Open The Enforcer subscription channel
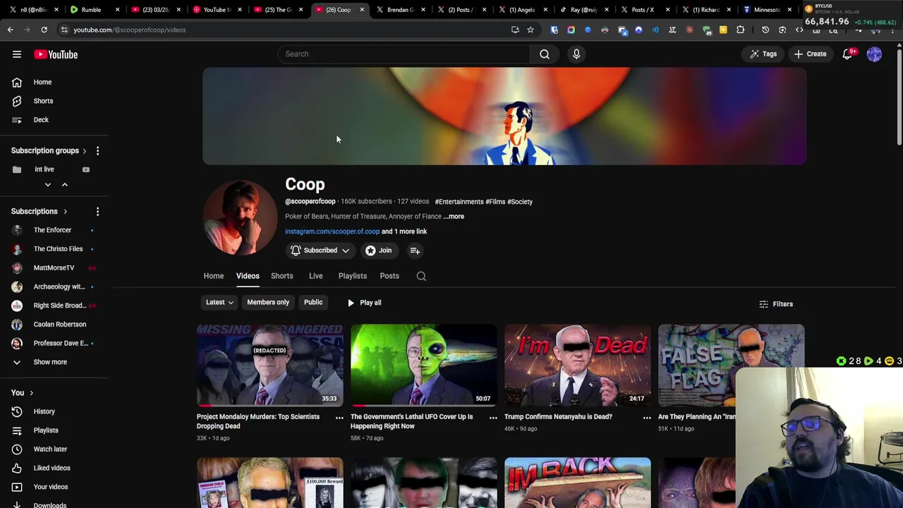The image size is (903, 508). (x=54, y=230)
